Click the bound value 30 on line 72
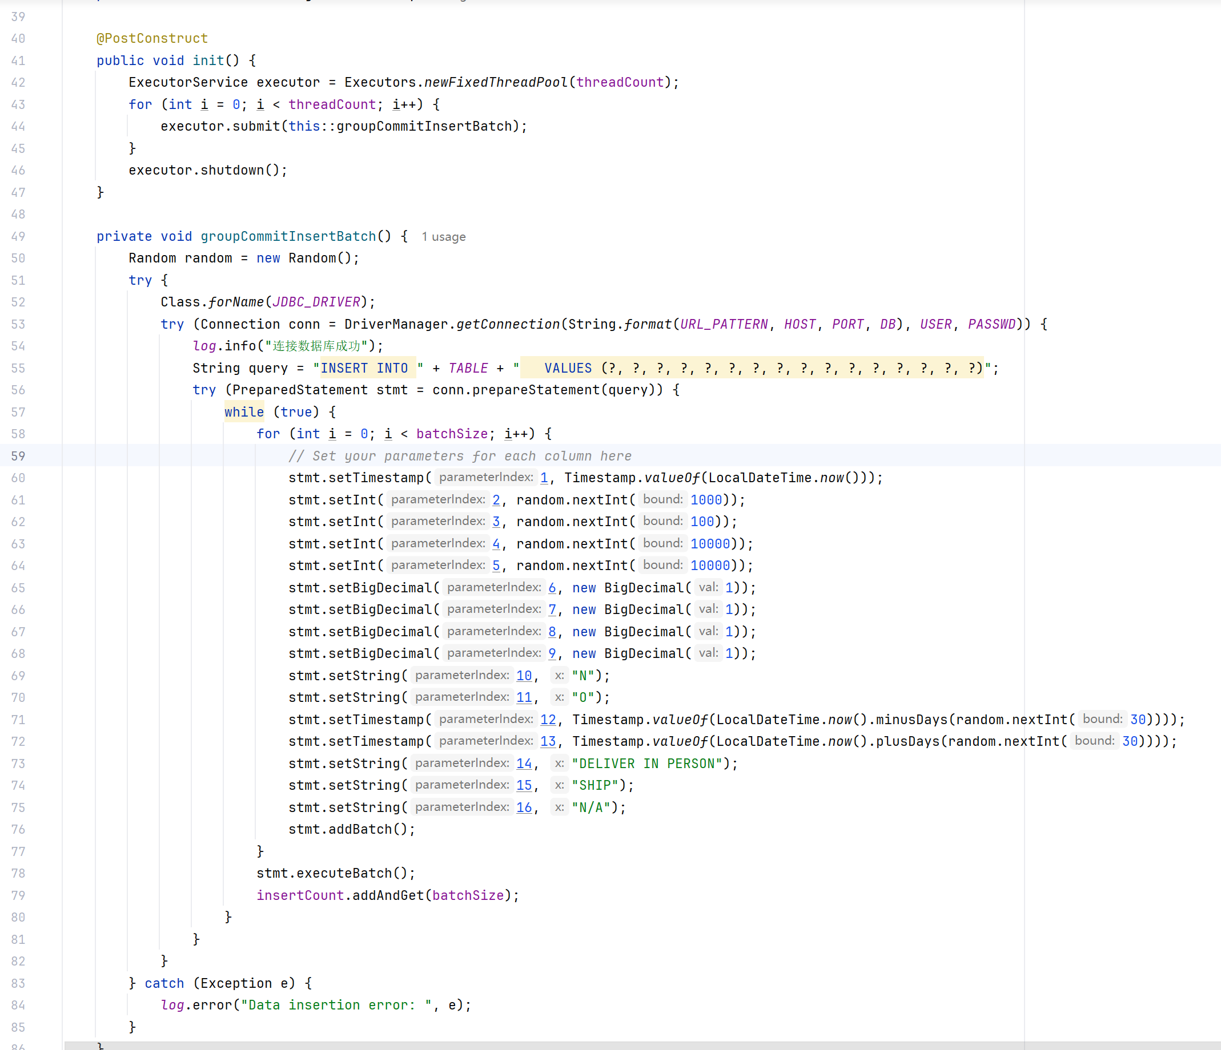This screenshot has width=1221, height=1050. pyautogui.click(x=1130, y=741)
